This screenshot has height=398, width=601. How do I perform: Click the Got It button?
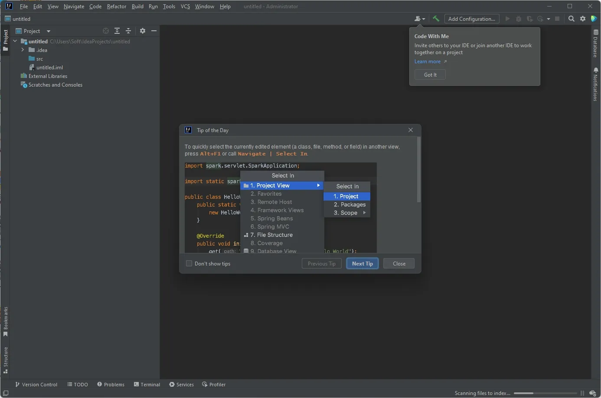(x=430, y=74)
